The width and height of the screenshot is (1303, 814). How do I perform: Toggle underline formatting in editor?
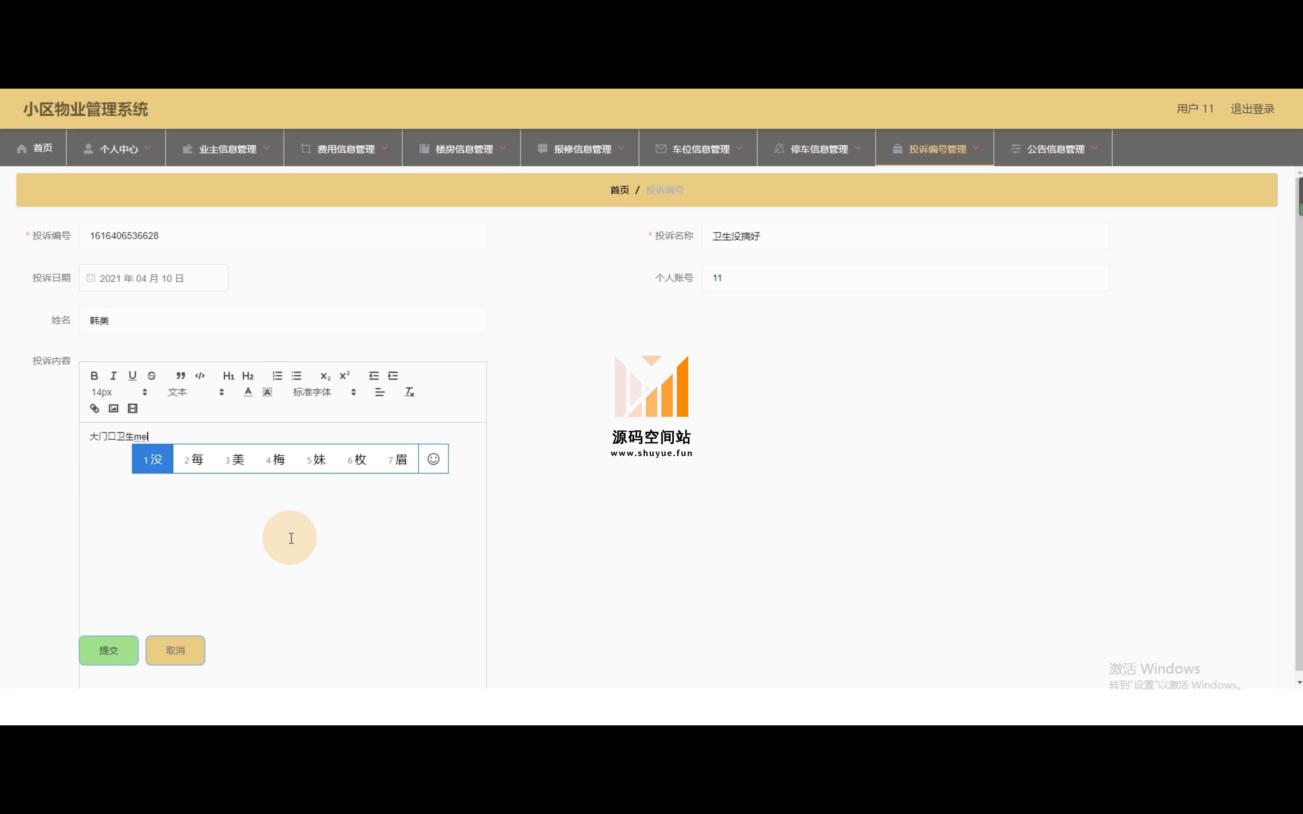pos(132,376)
